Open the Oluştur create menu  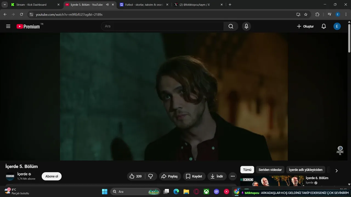tap(305, 26)
